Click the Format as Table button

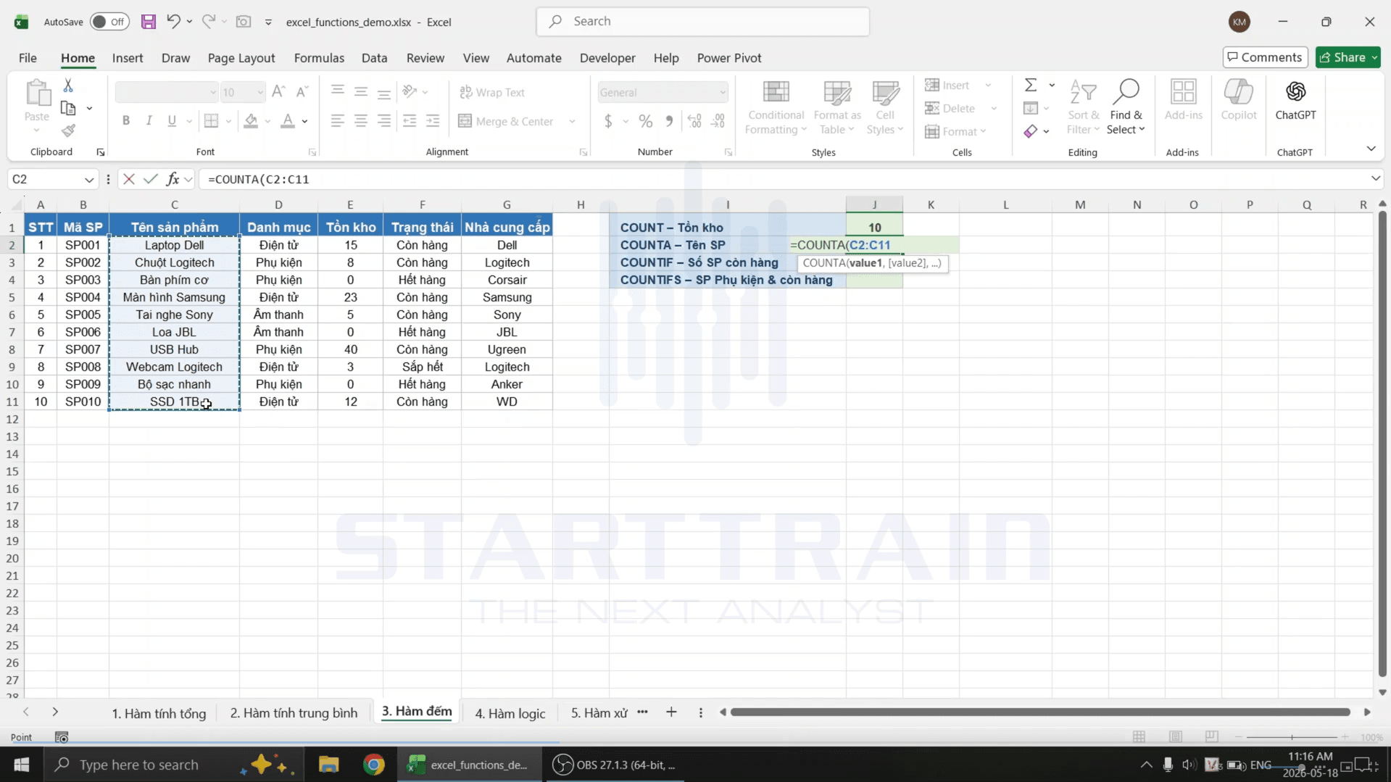837,107
